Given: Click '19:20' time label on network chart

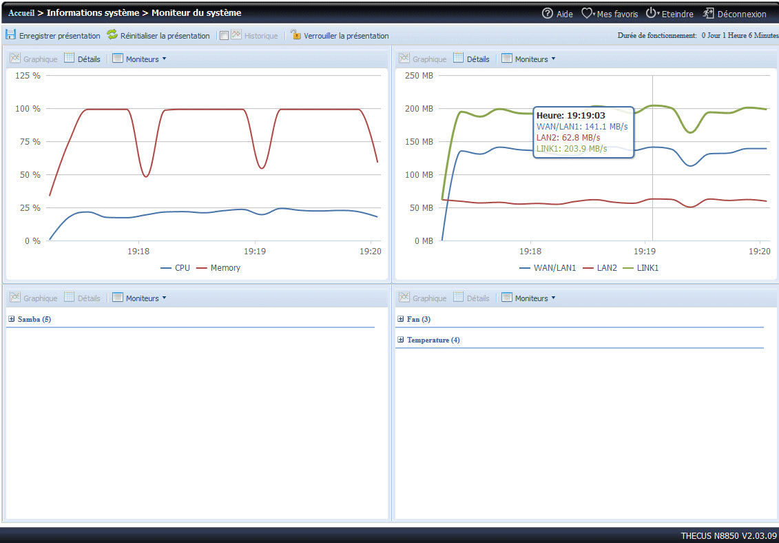Looking at the screenshot, I should (760, 252).
